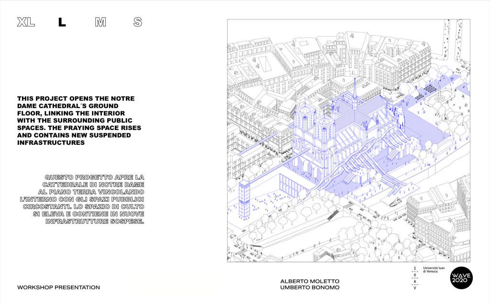The image size is (490, 306).
Task: Click the Alberto Moletto author name
Action: coord(309,281)
